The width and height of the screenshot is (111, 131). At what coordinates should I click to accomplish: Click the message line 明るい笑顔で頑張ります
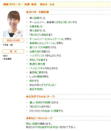pyautogui.click(x=39, y=124)
